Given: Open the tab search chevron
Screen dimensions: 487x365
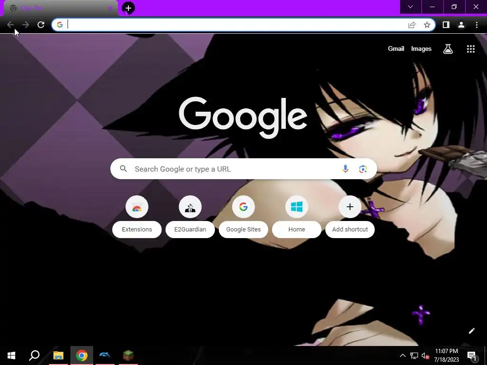Looking at the screenshot, I should [410, 7].
